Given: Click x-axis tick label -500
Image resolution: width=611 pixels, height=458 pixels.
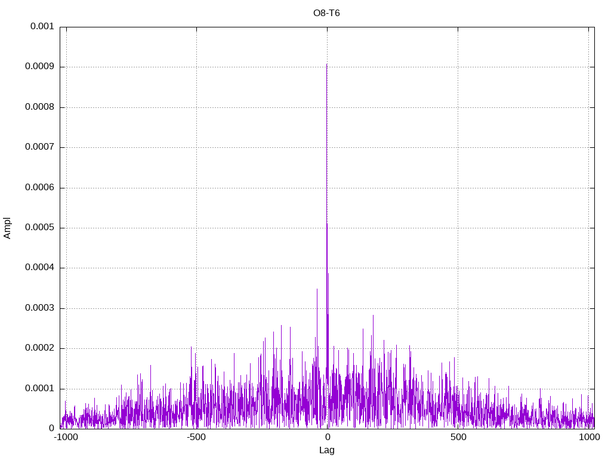Looking at the screenshot, I should pyautogui.click(x=196, y=437).
